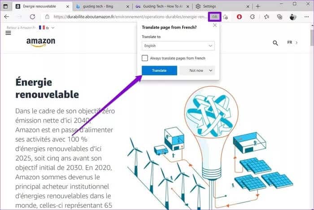Reload the current page
Viewport: 314px width, 210px height.
point(32,17)
